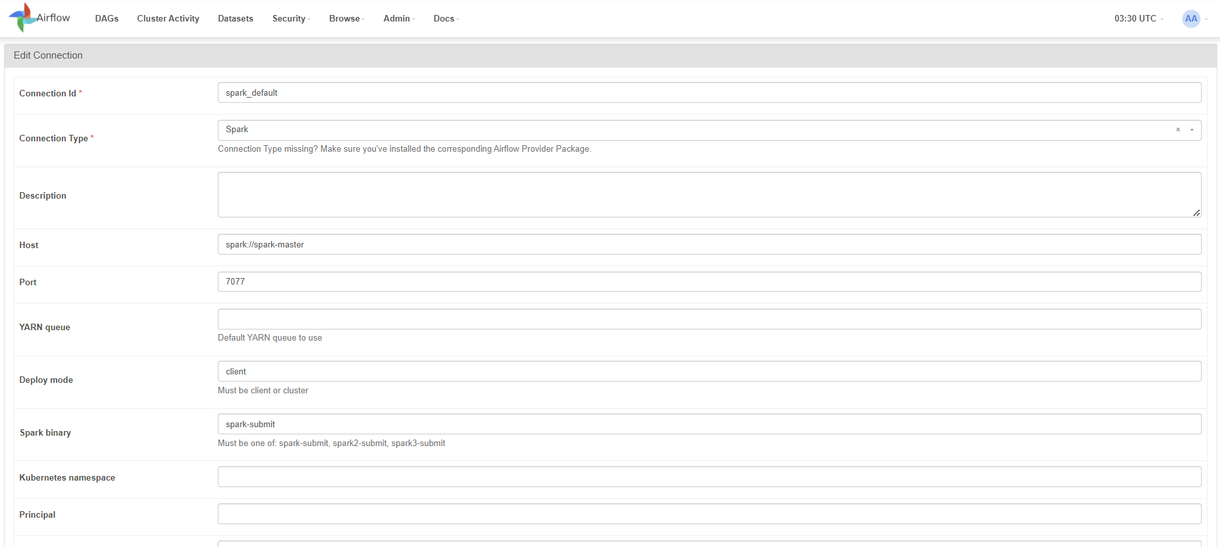The width and height of the screenshot is (1220, 547).
Task: Expand the Connection Type dropdown arrow
Action: coord(1192,130)
